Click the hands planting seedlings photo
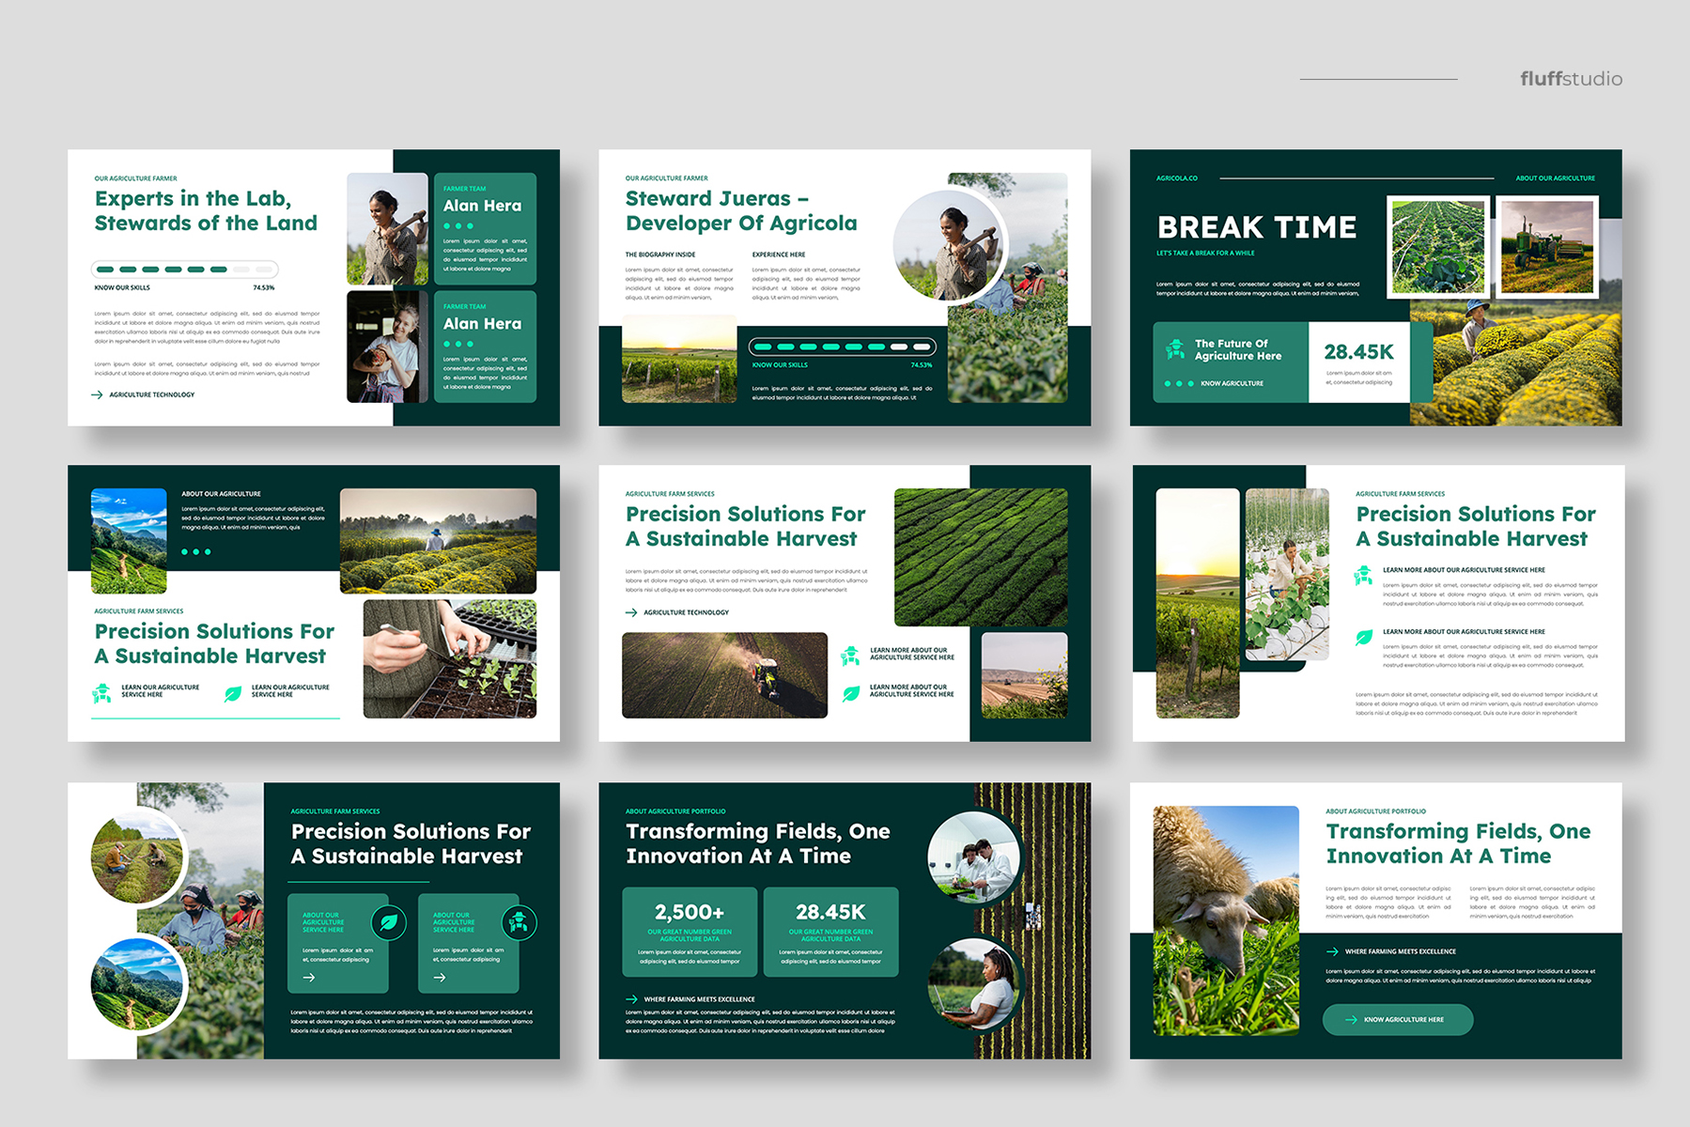The height and width of the screenshot is (1127, 1690). pos(449,659)
